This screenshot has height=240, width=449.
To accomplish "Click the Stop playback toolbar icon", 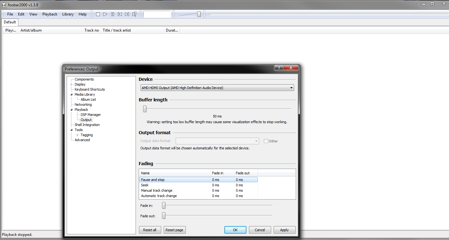I will [x=98, y=14].
